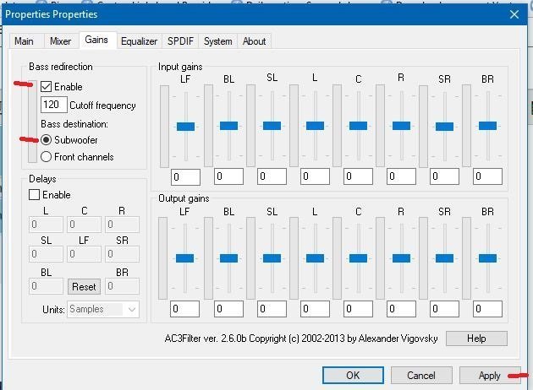
Task: Click the Input gains BL slider handle
Action: coord(228,126)
